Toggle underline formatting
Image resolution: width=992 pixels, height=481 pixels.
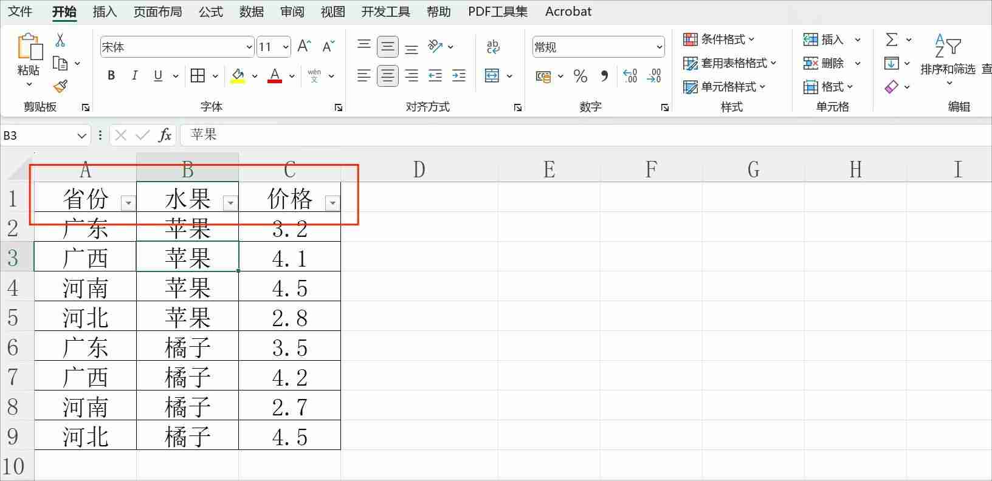click(x=158, y=75)
